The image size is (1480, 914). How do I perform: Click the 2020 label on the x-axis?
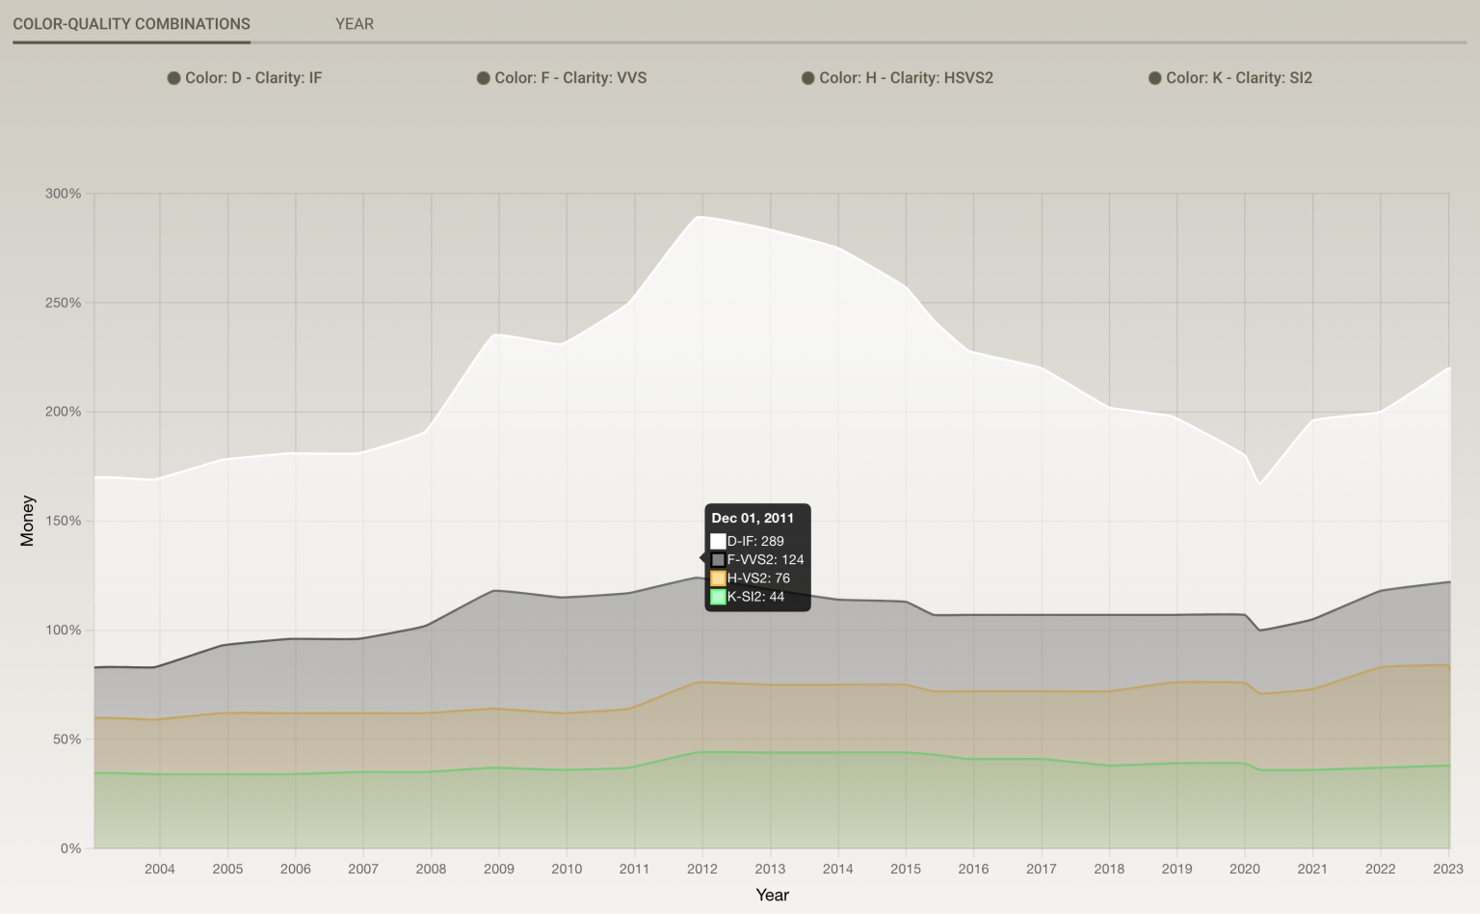tap(1244, 869)
